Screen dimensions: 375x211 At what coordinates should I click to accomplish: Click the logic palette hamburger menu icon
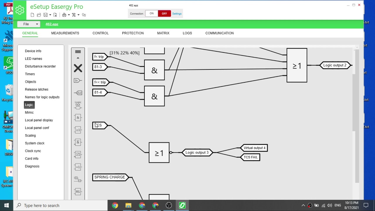pos(78,52)
